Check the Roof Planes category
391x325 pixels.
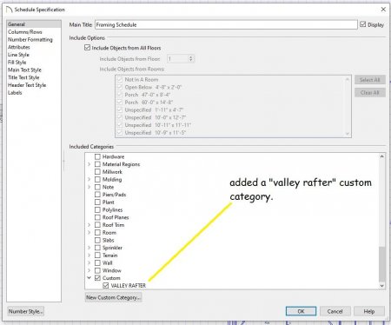97,217
